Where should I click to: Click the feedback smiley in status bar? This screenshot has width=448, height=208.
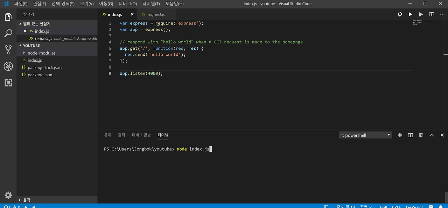tap(431, 207)
